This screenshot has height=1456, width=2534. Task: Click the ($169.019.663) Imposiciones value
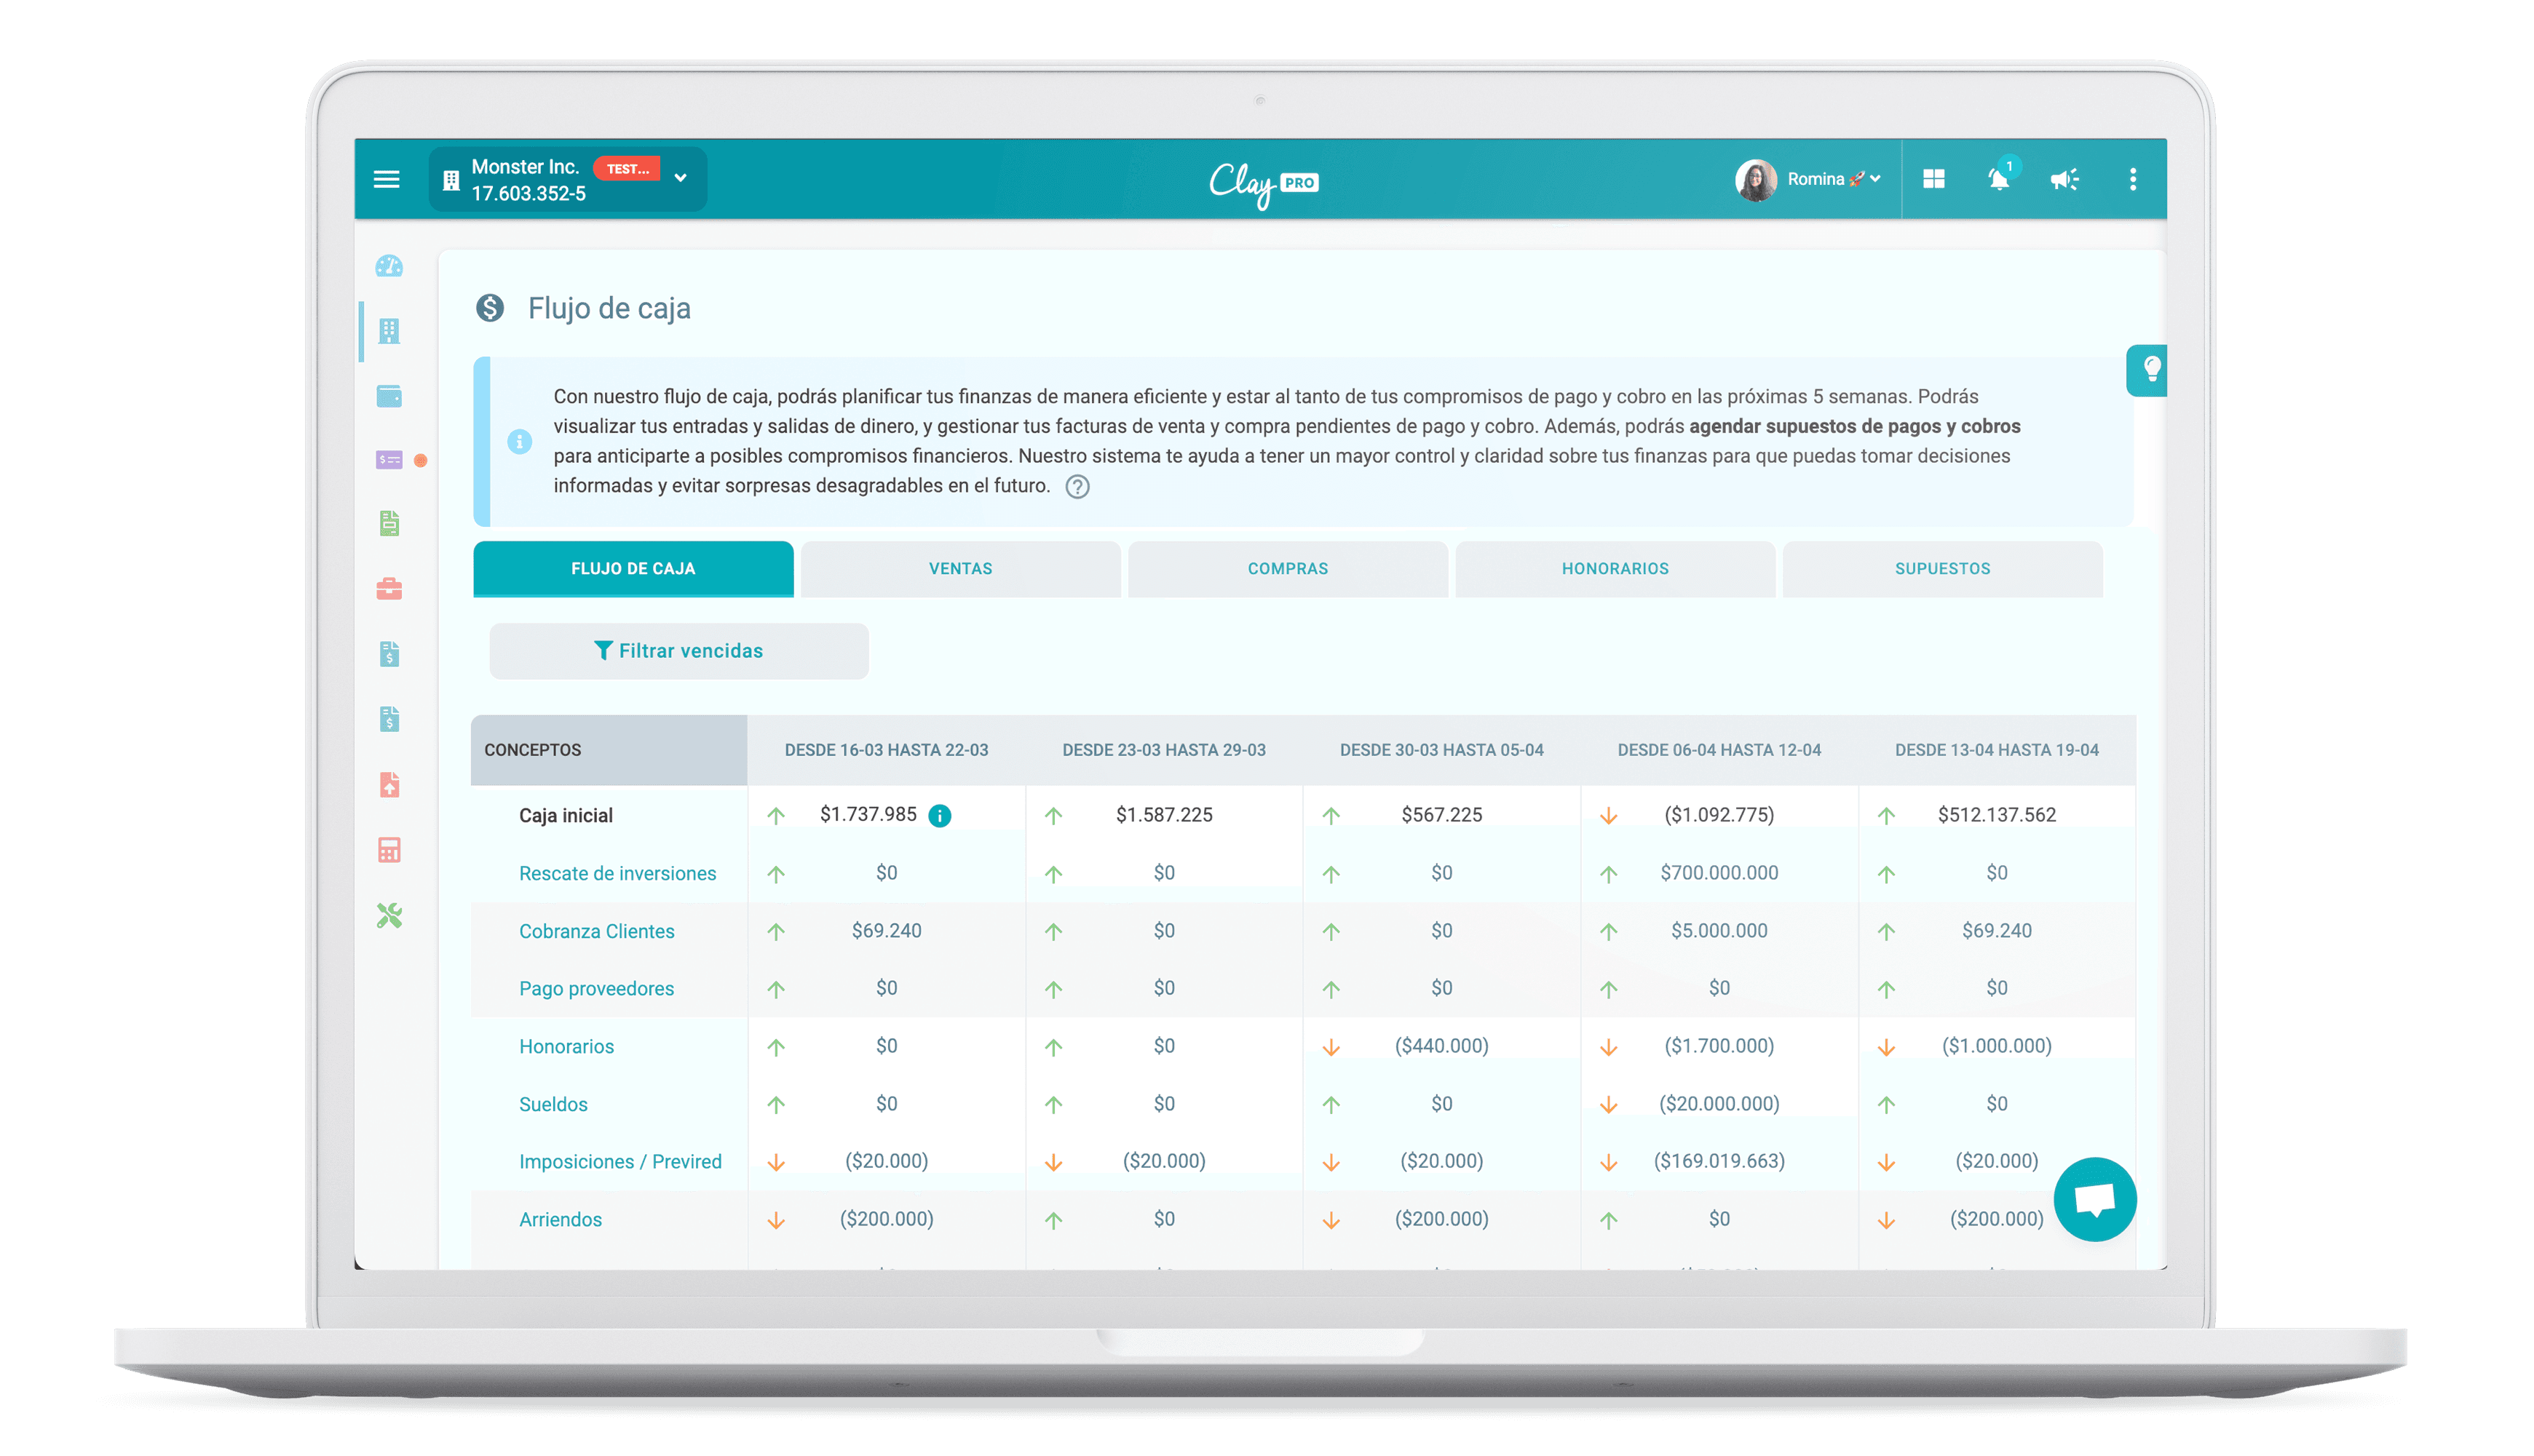(1719, 1161)
